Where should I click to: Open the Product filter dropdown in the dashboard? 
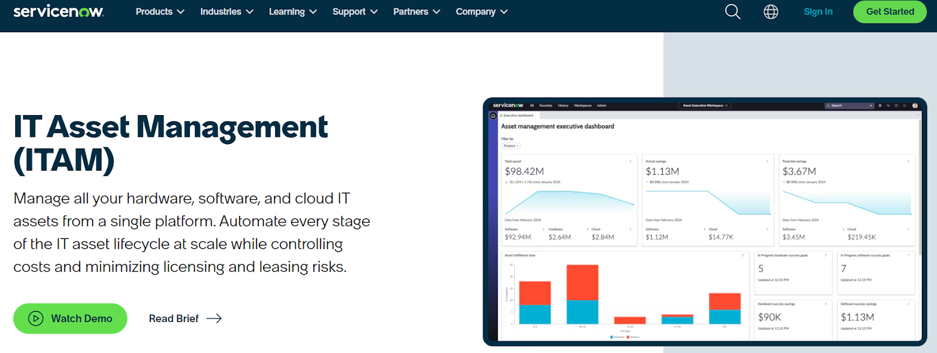click(511, 146)
